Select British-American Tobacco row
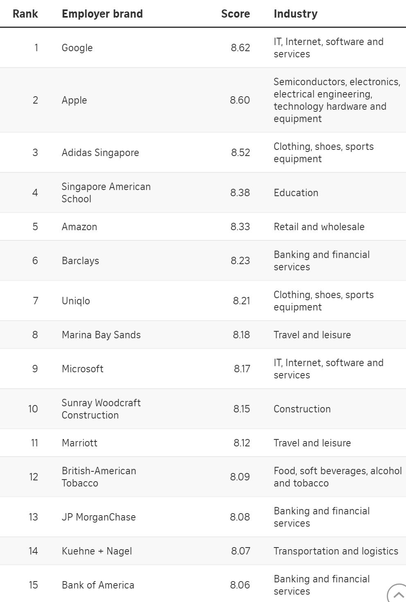 [99, 477]
